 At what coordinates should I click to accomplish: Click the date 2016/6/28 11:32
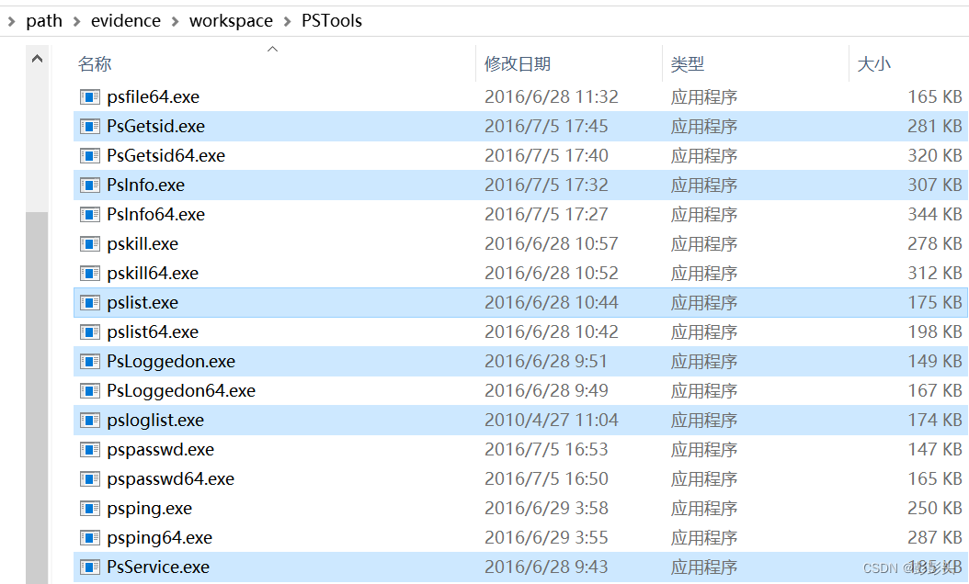(x=552, y=97)
